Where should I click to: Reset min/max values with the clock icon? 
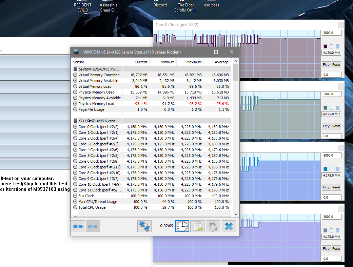pyautogui.click(x=182, y=226)
